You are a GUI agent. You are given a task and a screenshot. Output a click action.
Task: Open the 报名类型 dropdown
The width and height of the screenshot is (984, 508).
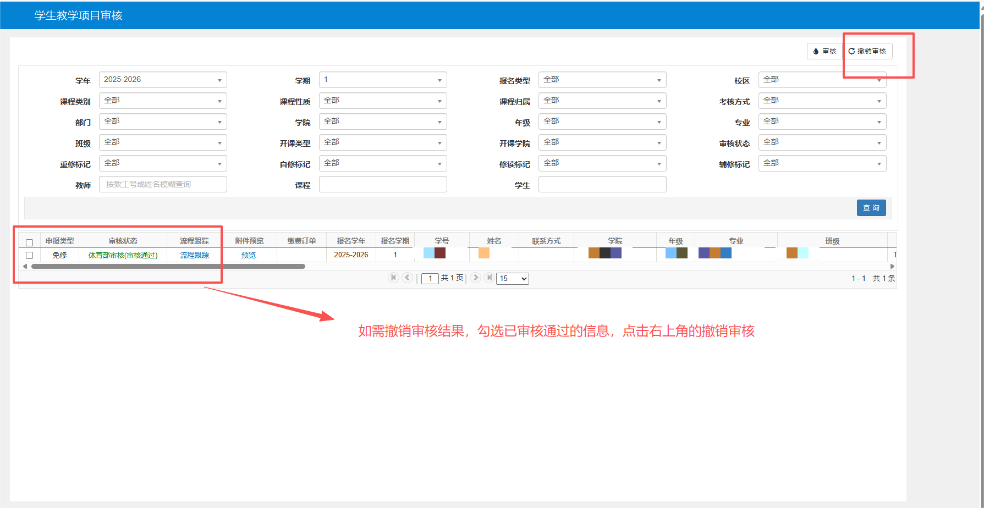coord(602,80)
